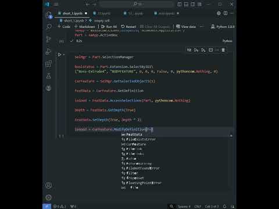Select the CurFeature suggestion
Image resolution: width=279 pixels, height=209 pixels.
pyautogui.click(x=176, y=144)
